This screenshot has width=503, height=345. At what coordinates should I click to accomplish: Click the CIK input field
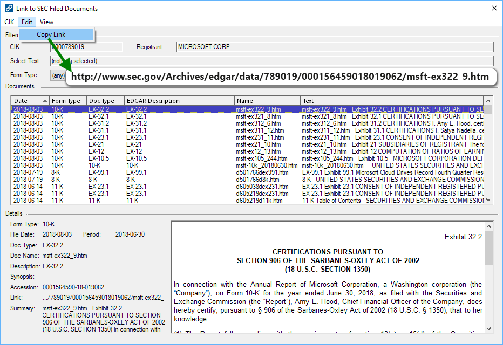(86, 47)
